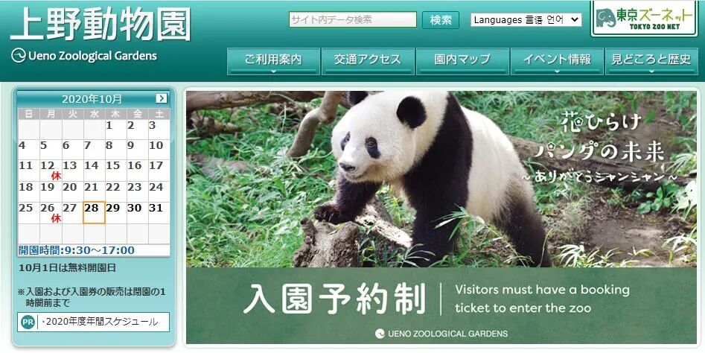Click the 入園予約制 booking notice banner
Viewport: 705px width, 353px height.
pos(441,306)
